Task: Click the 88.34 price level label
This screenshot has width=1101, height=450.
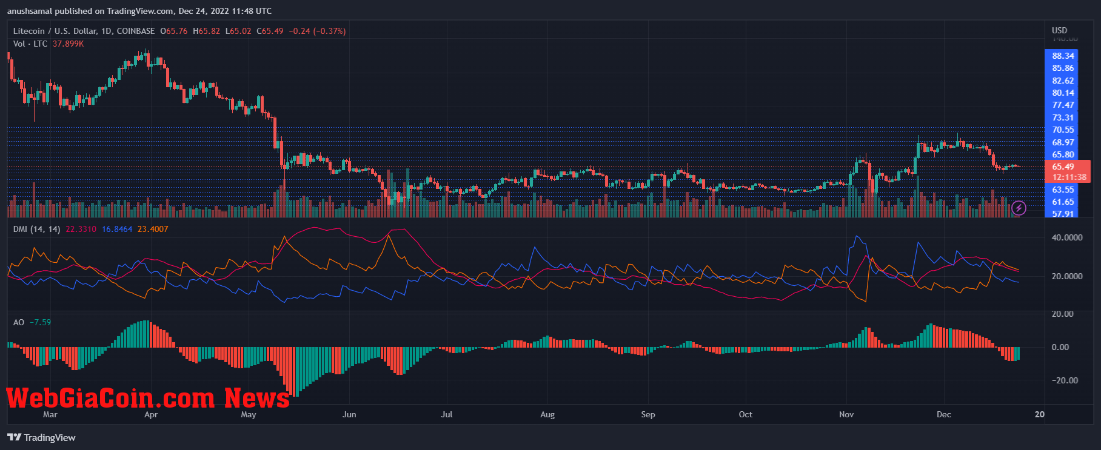Action: [1063, 56]
